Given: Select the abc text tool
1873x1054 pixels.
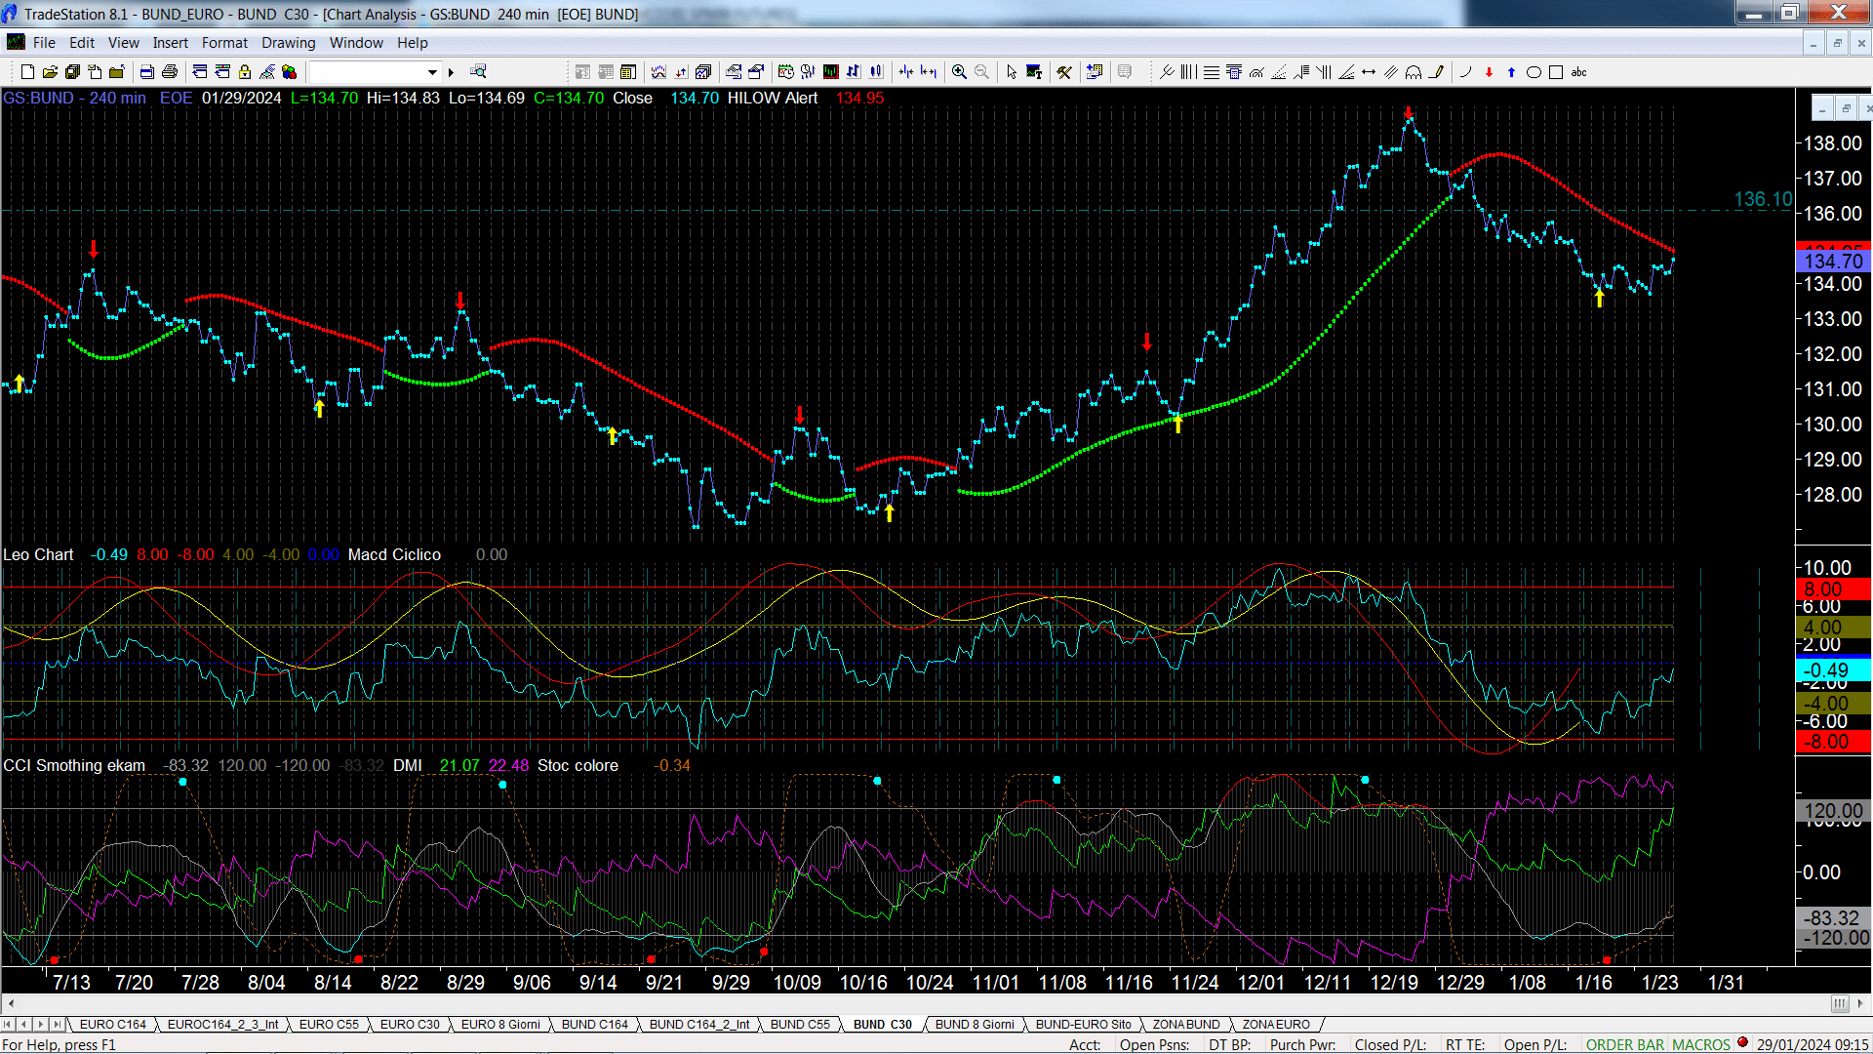Looking at the screenshot, I should [x=1579, y=72].
